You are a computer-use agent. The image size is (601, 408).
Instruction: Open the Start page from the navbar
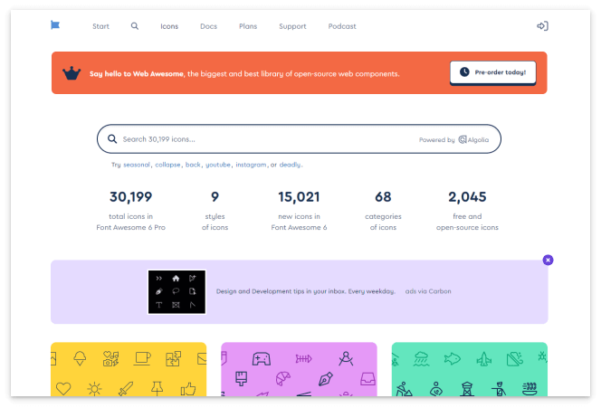[x=100, y=26]
